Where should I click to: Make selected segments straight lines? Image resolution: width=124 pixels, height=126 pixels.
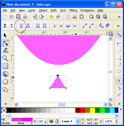pos(85,26)
